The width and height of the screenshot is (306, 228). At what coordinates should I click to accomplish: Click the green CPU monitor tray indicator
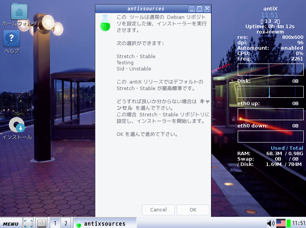pos(288,223)
